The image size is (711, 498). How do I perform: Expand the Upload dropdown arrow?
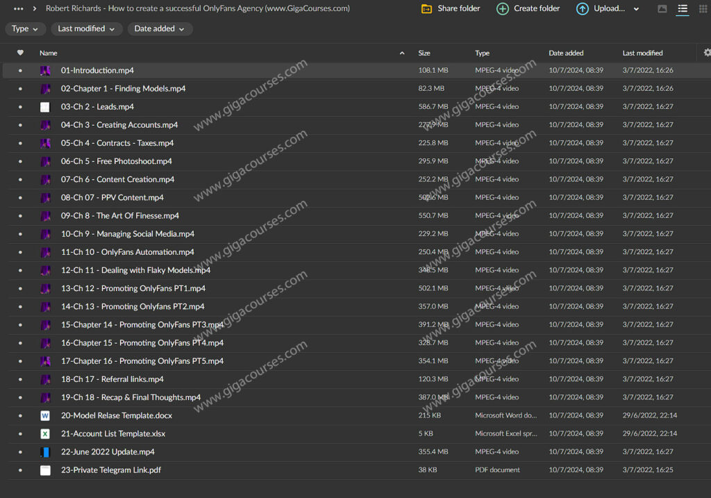pyautogui.click(x=637, y=10)
